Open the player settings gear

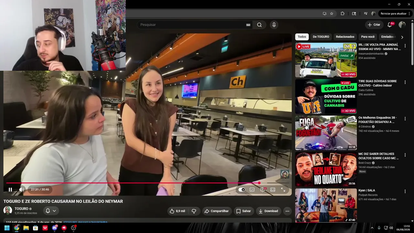(x=262, y=190)
